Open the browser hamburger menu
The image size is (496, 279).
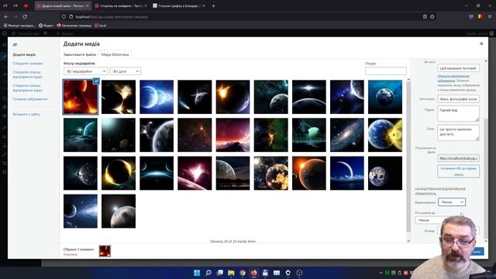[490, 16]
